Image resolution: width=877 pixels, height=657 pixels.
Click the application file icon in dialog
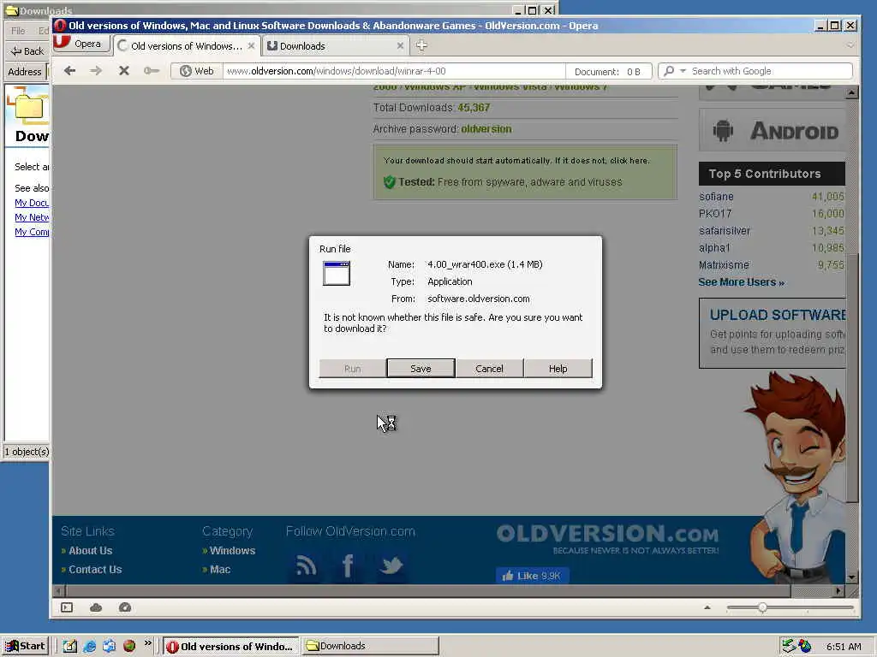[x=336, y=273]
